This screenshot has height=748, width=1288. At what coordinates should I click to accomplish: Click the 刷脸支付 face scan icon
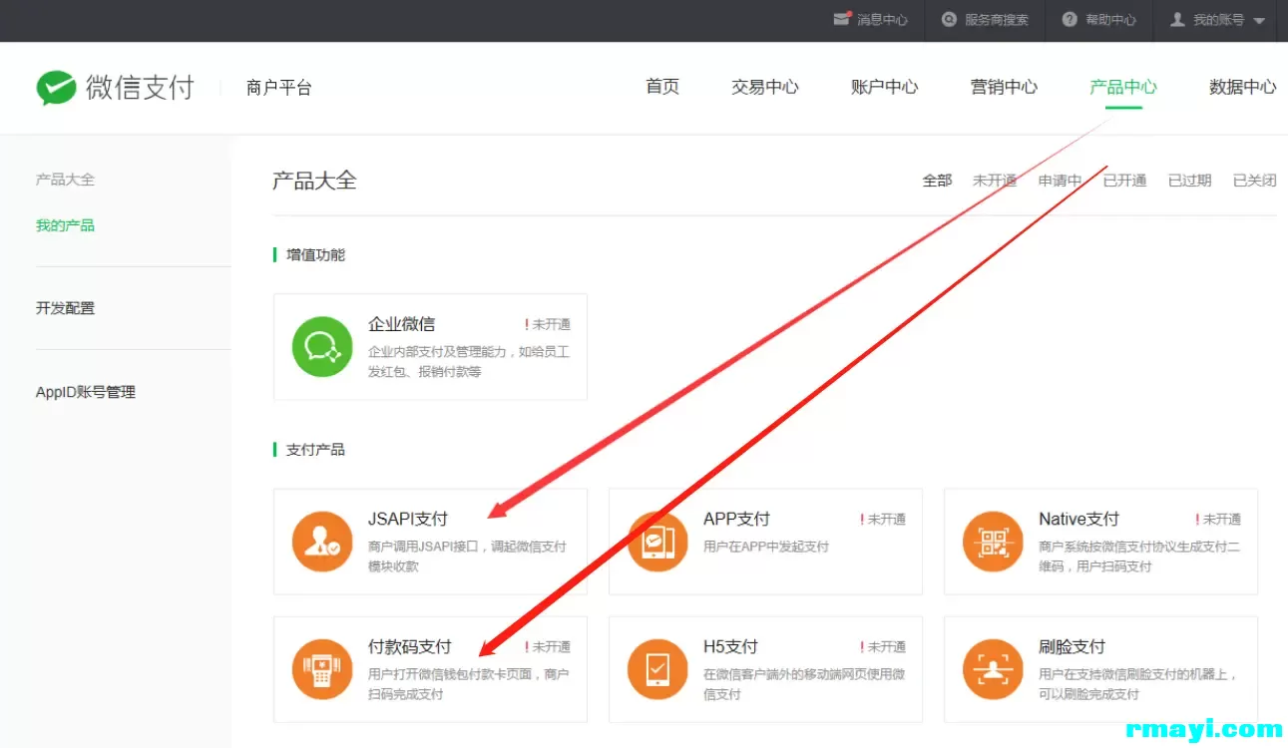(993, 669)
